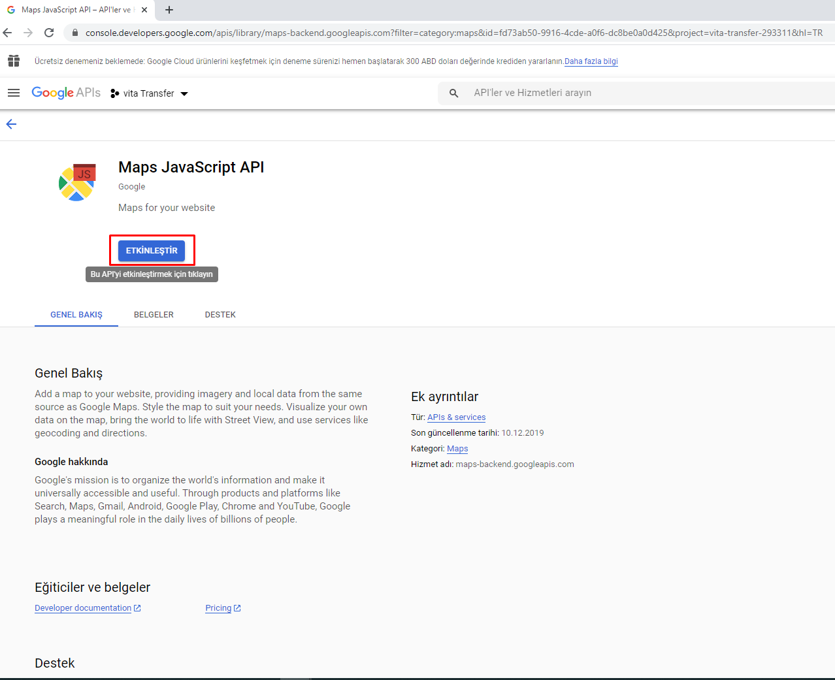Click the browser back arrow
This screenshot has width=835, height=680.
tap(8, 33)
